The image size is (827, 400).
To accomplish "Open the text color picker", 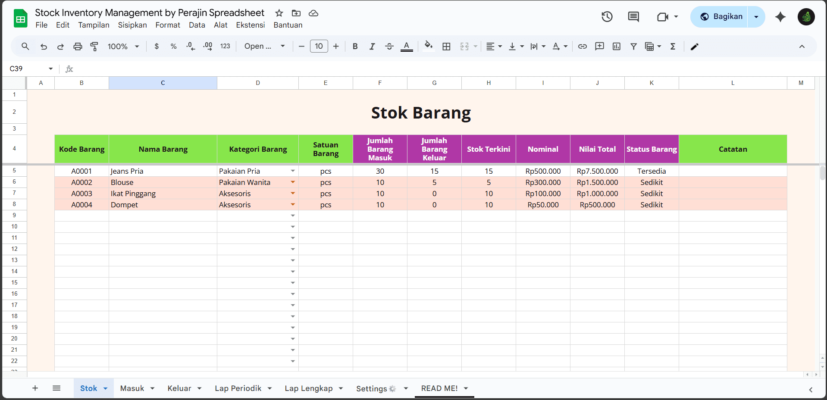I will [407, 46].
